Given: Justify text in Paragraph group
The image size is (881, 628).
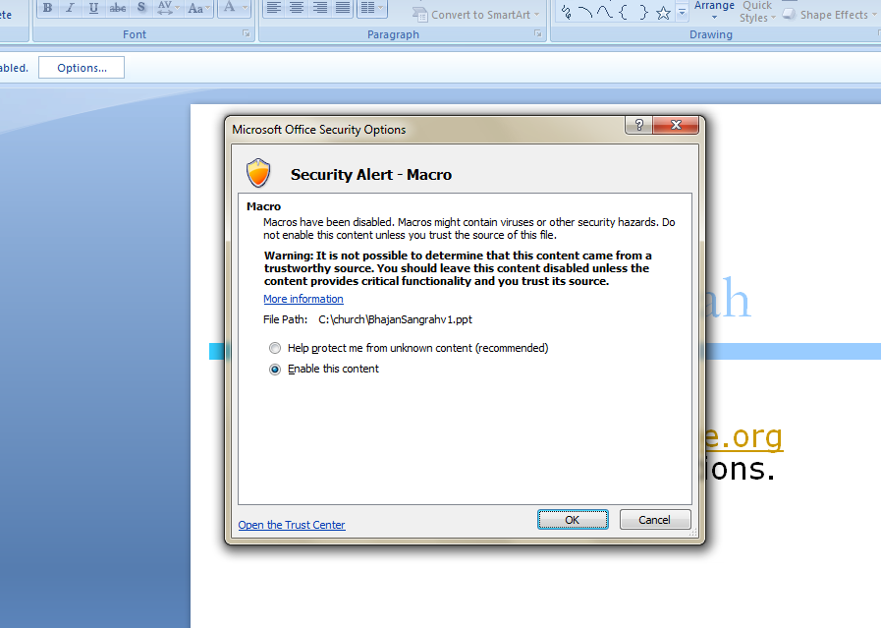Looking at the screenshot, I should [343, 8].
